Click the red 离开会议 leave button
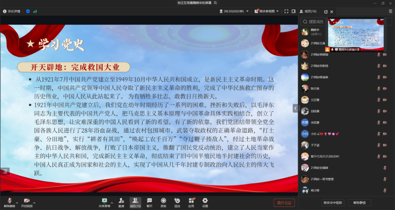 click(x=284, y=203)
